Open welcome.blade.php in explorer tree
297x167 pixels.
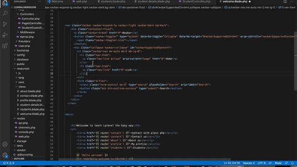[32, 114]
